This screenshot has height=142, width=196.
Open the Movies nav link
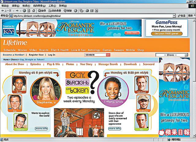(x=22, y=50)
